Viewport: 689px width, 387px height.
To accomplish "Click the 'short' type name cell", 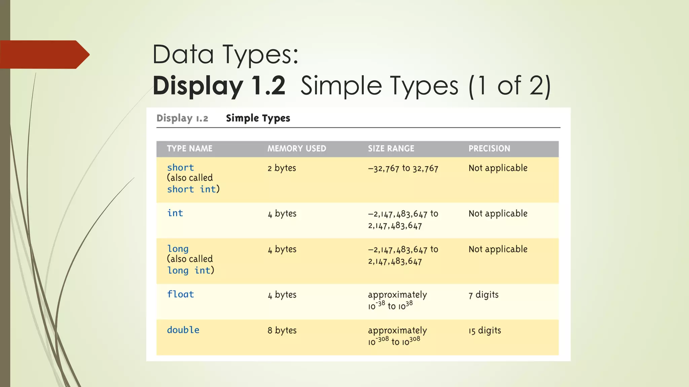I will 181,168.
